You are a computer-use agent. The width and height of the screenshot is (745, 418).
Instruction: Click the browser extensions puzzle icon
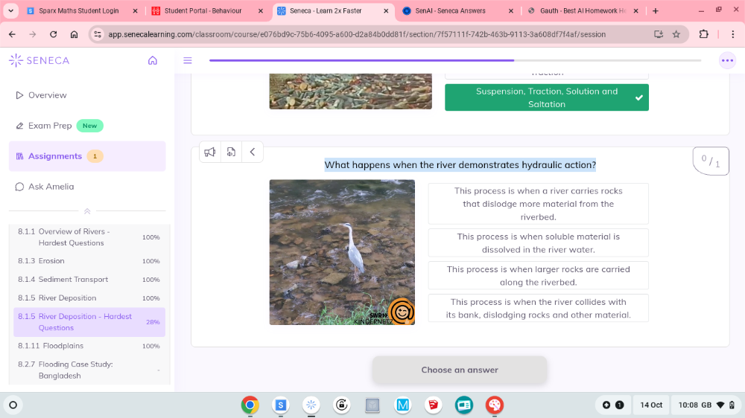point(703,34)
